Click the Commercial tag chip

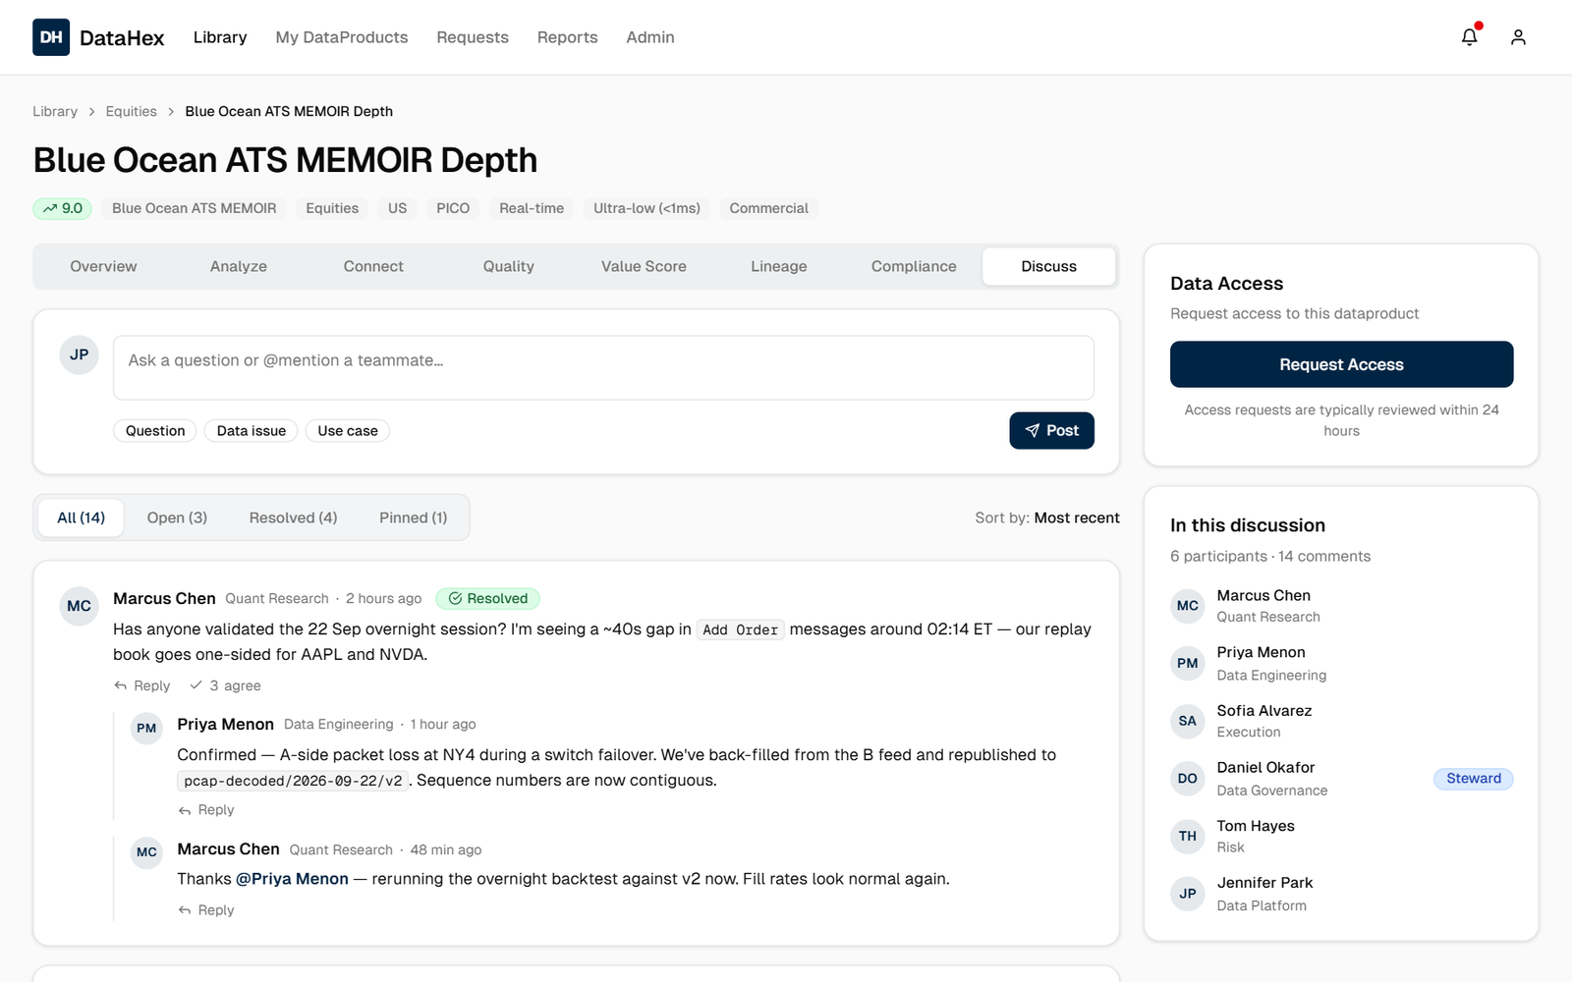[x=768, y=208]
